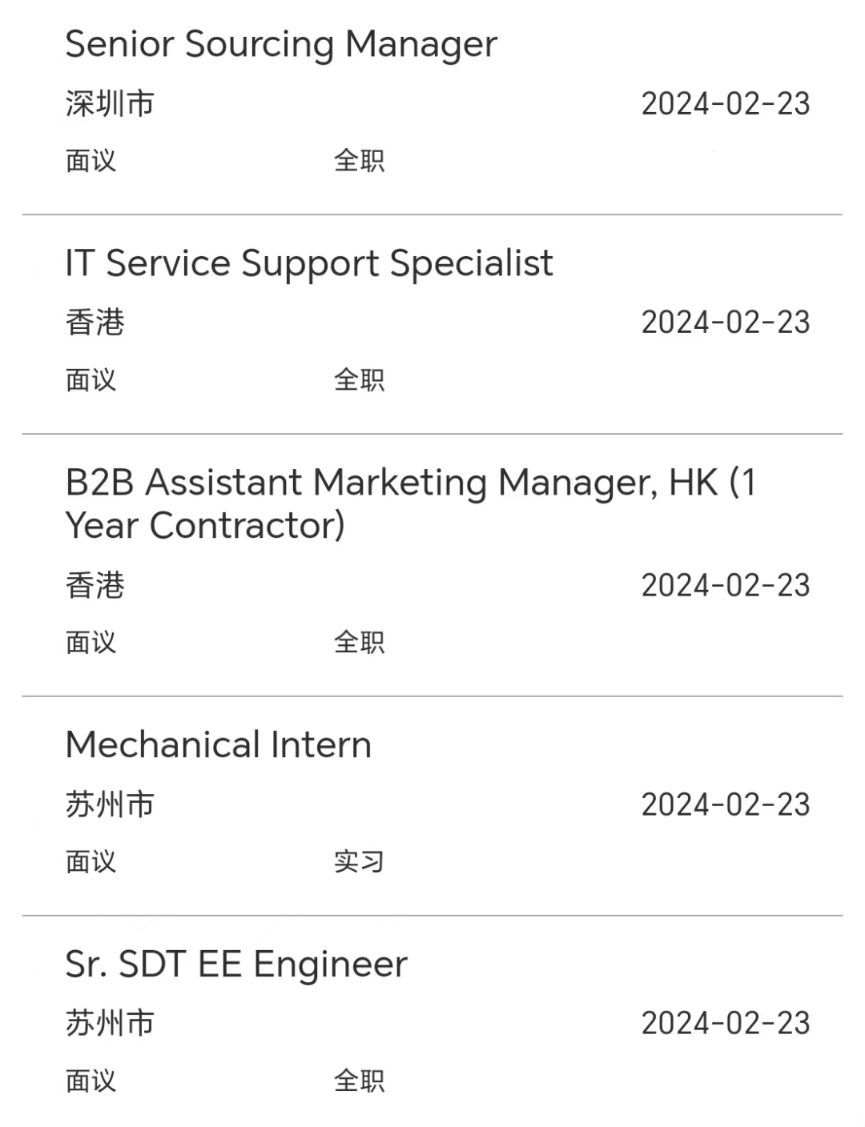
Task: Select 香港 location under B2B Assistant Marketing Manager
Action: point(95,585)
